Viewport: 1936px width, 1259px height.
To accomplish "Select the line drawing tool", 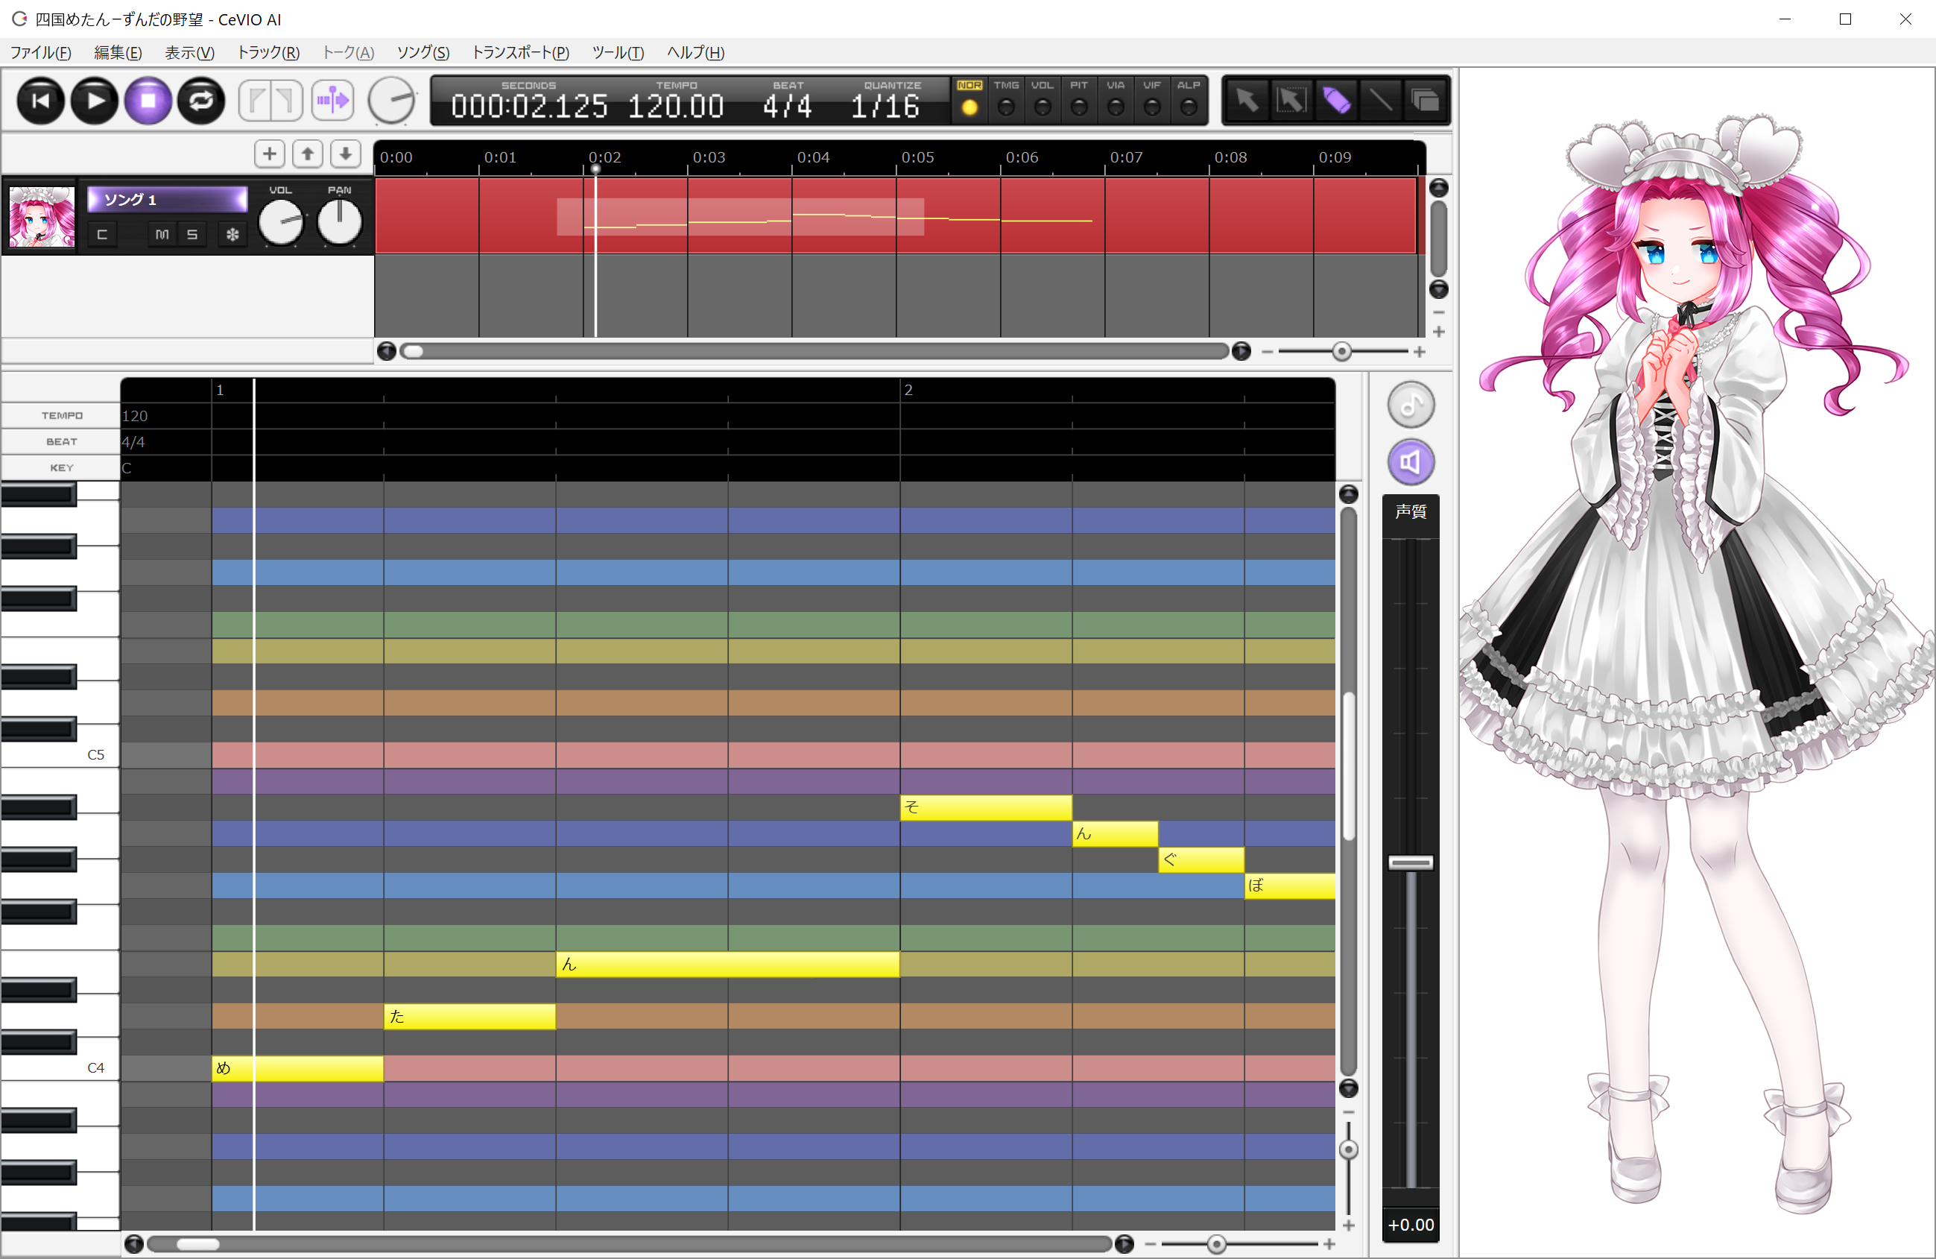I will pyautogui.click(x=1380, y=101).
